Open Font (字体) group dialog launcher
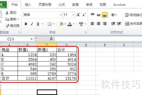The height and width of the screenshot is (95, 142). (x=85, y=32)
